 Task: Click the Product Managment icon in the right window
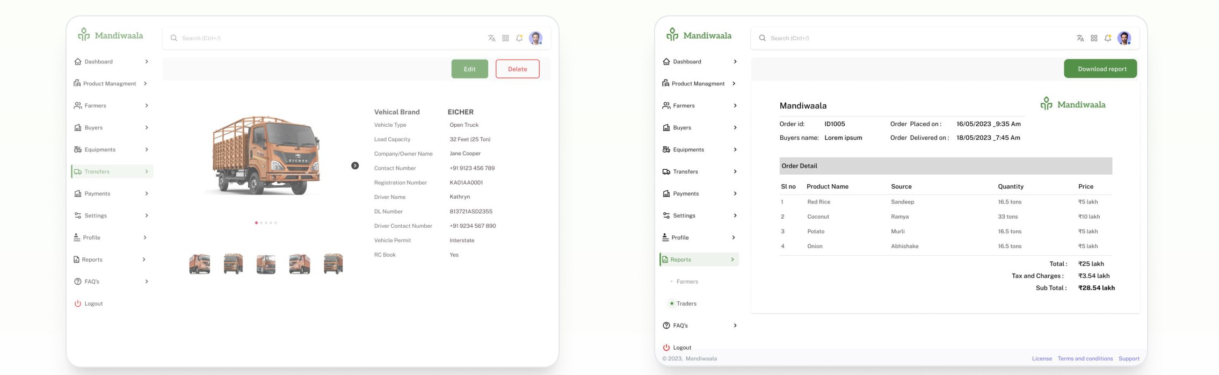tap(666, 83)
